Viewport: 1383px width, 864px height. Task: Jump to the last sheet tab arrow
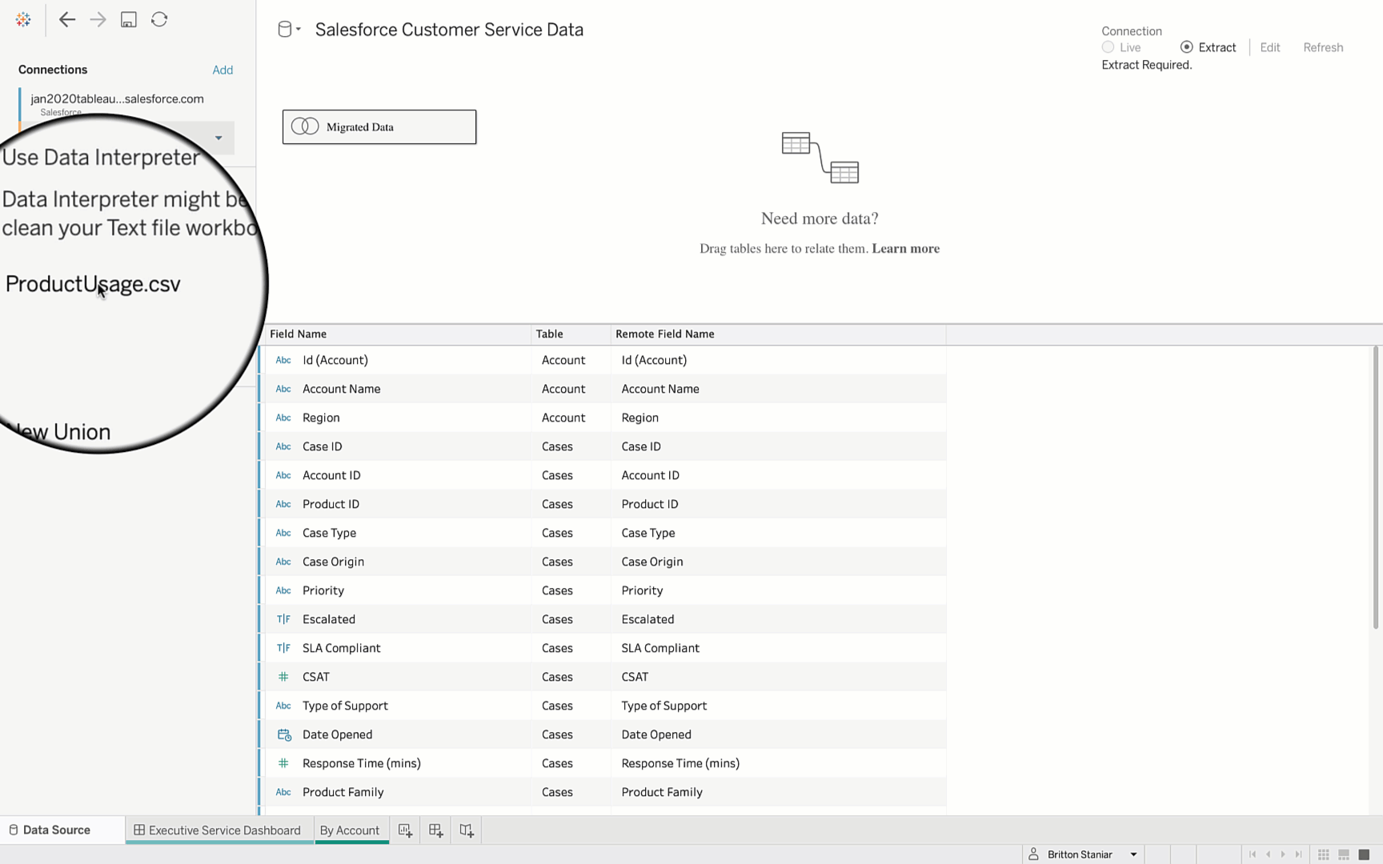click(1298, 854)
